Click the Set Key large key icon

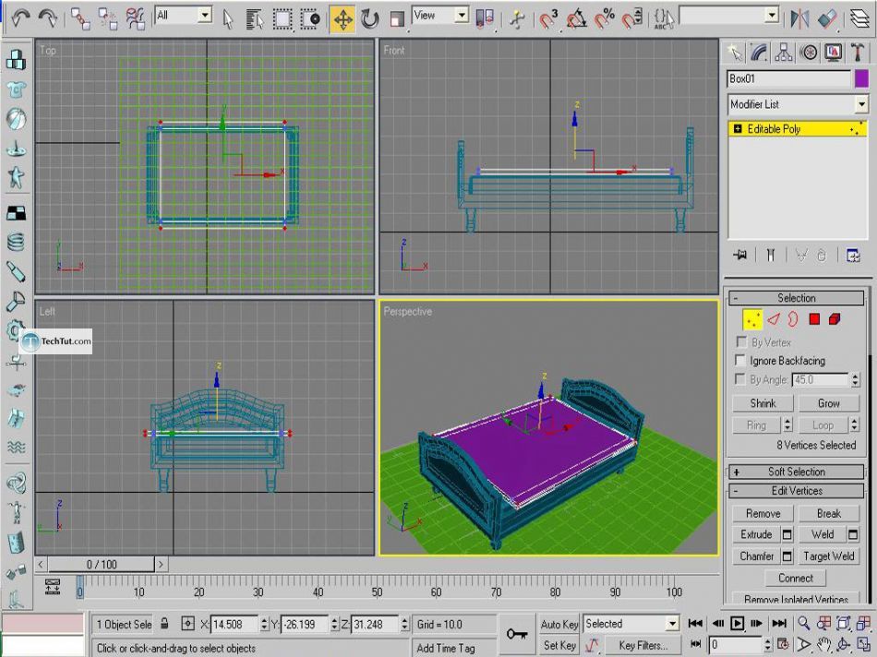tap(517, 634)
